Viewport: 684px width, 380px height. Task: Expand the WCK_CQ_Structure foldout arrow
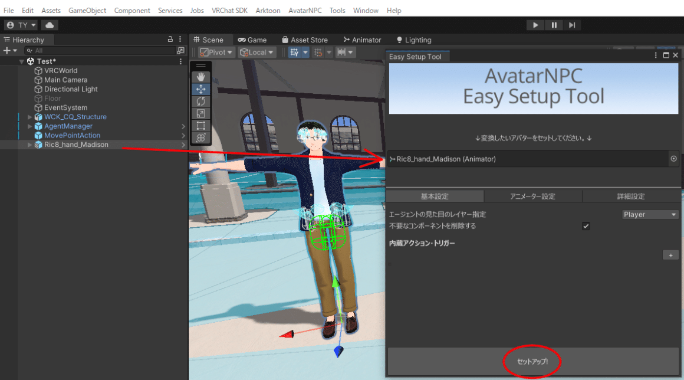[x=29, y=117]
